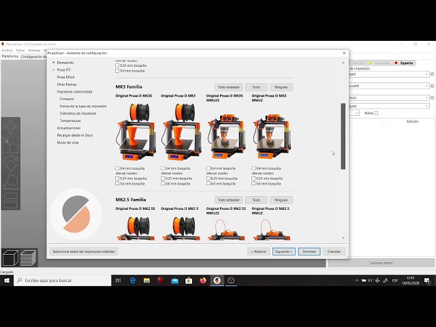Screen dimensions: 436x327
Task: Open PrusaSlicer taskbar icon
Action: pyautogui.click(x=217, y=281)
